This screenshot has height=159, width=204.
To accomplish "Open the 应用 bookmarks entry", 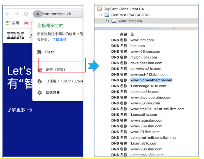I will [16, 23].
